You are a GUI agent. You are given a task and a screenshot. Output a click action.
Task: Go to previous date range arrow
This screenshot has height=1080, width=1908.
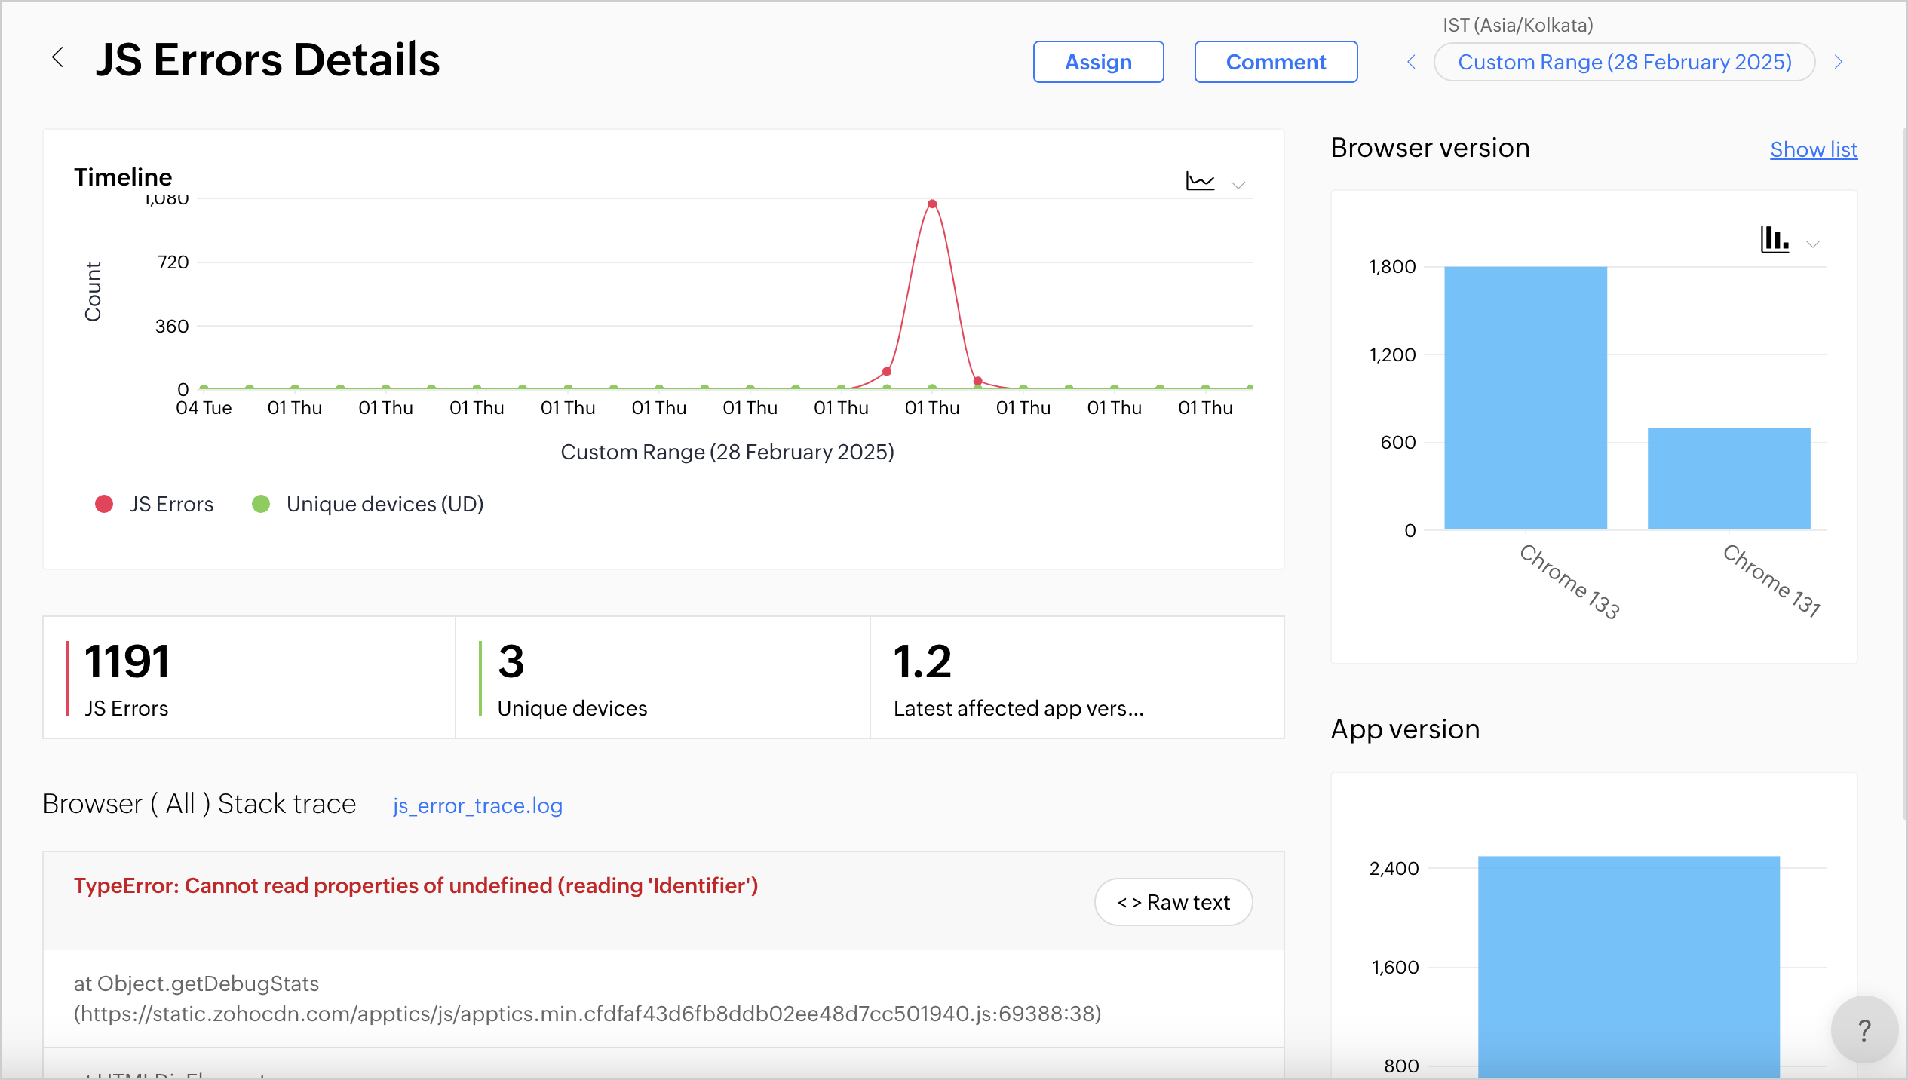pyautogui.click(x=1411, y=62)
